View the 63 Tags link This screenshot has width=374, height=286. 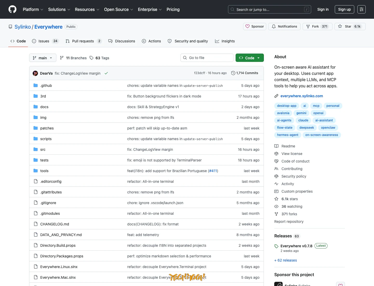(99, 58)
